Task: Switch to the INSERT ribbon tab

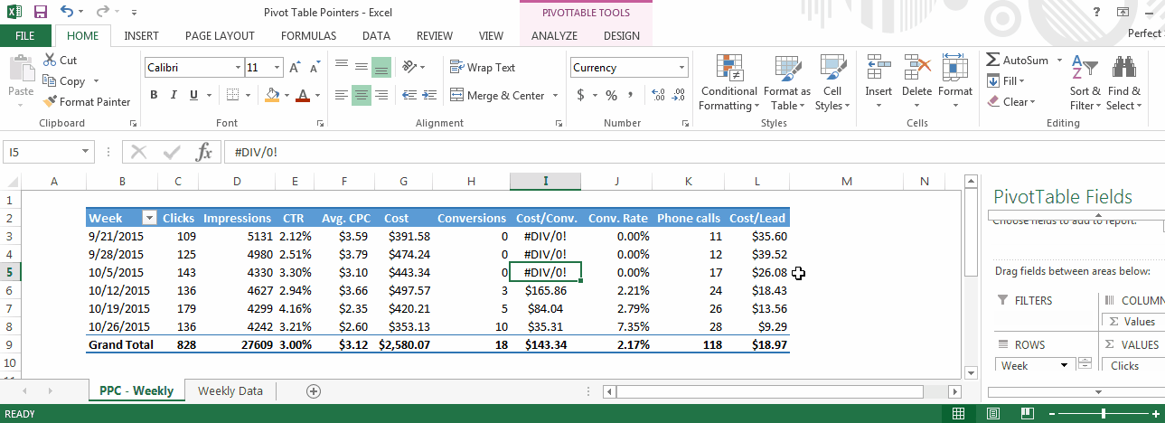Action: [142, 36]
